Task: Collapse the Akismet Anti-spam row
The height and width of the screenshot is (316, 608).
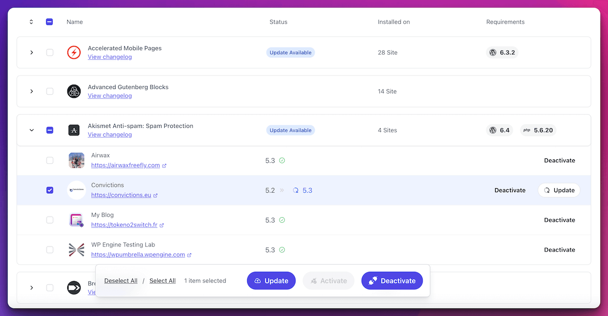Action: [x=31, y=130]
